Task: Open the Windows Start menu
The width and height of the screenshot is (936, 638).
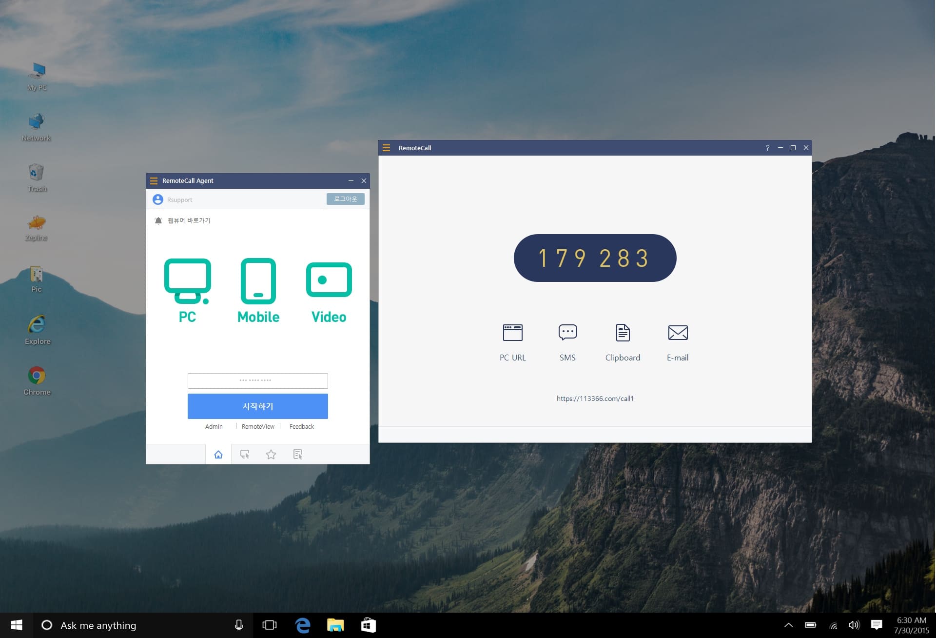Action: coord(17,625)
